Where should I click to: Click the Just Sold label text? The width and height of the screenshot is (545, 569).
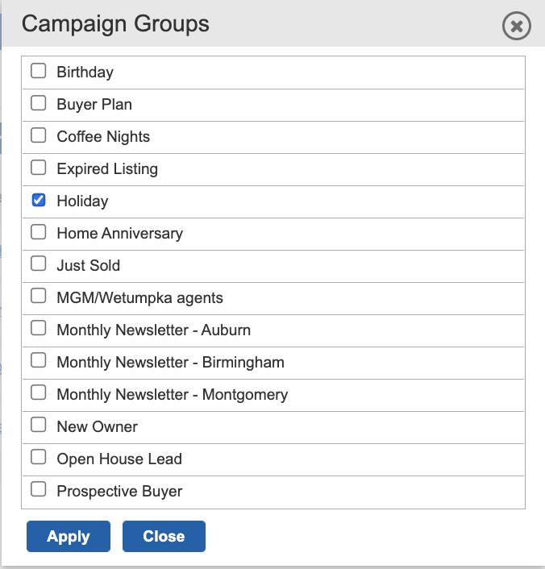pyautogui.click(x=88, y=265)
